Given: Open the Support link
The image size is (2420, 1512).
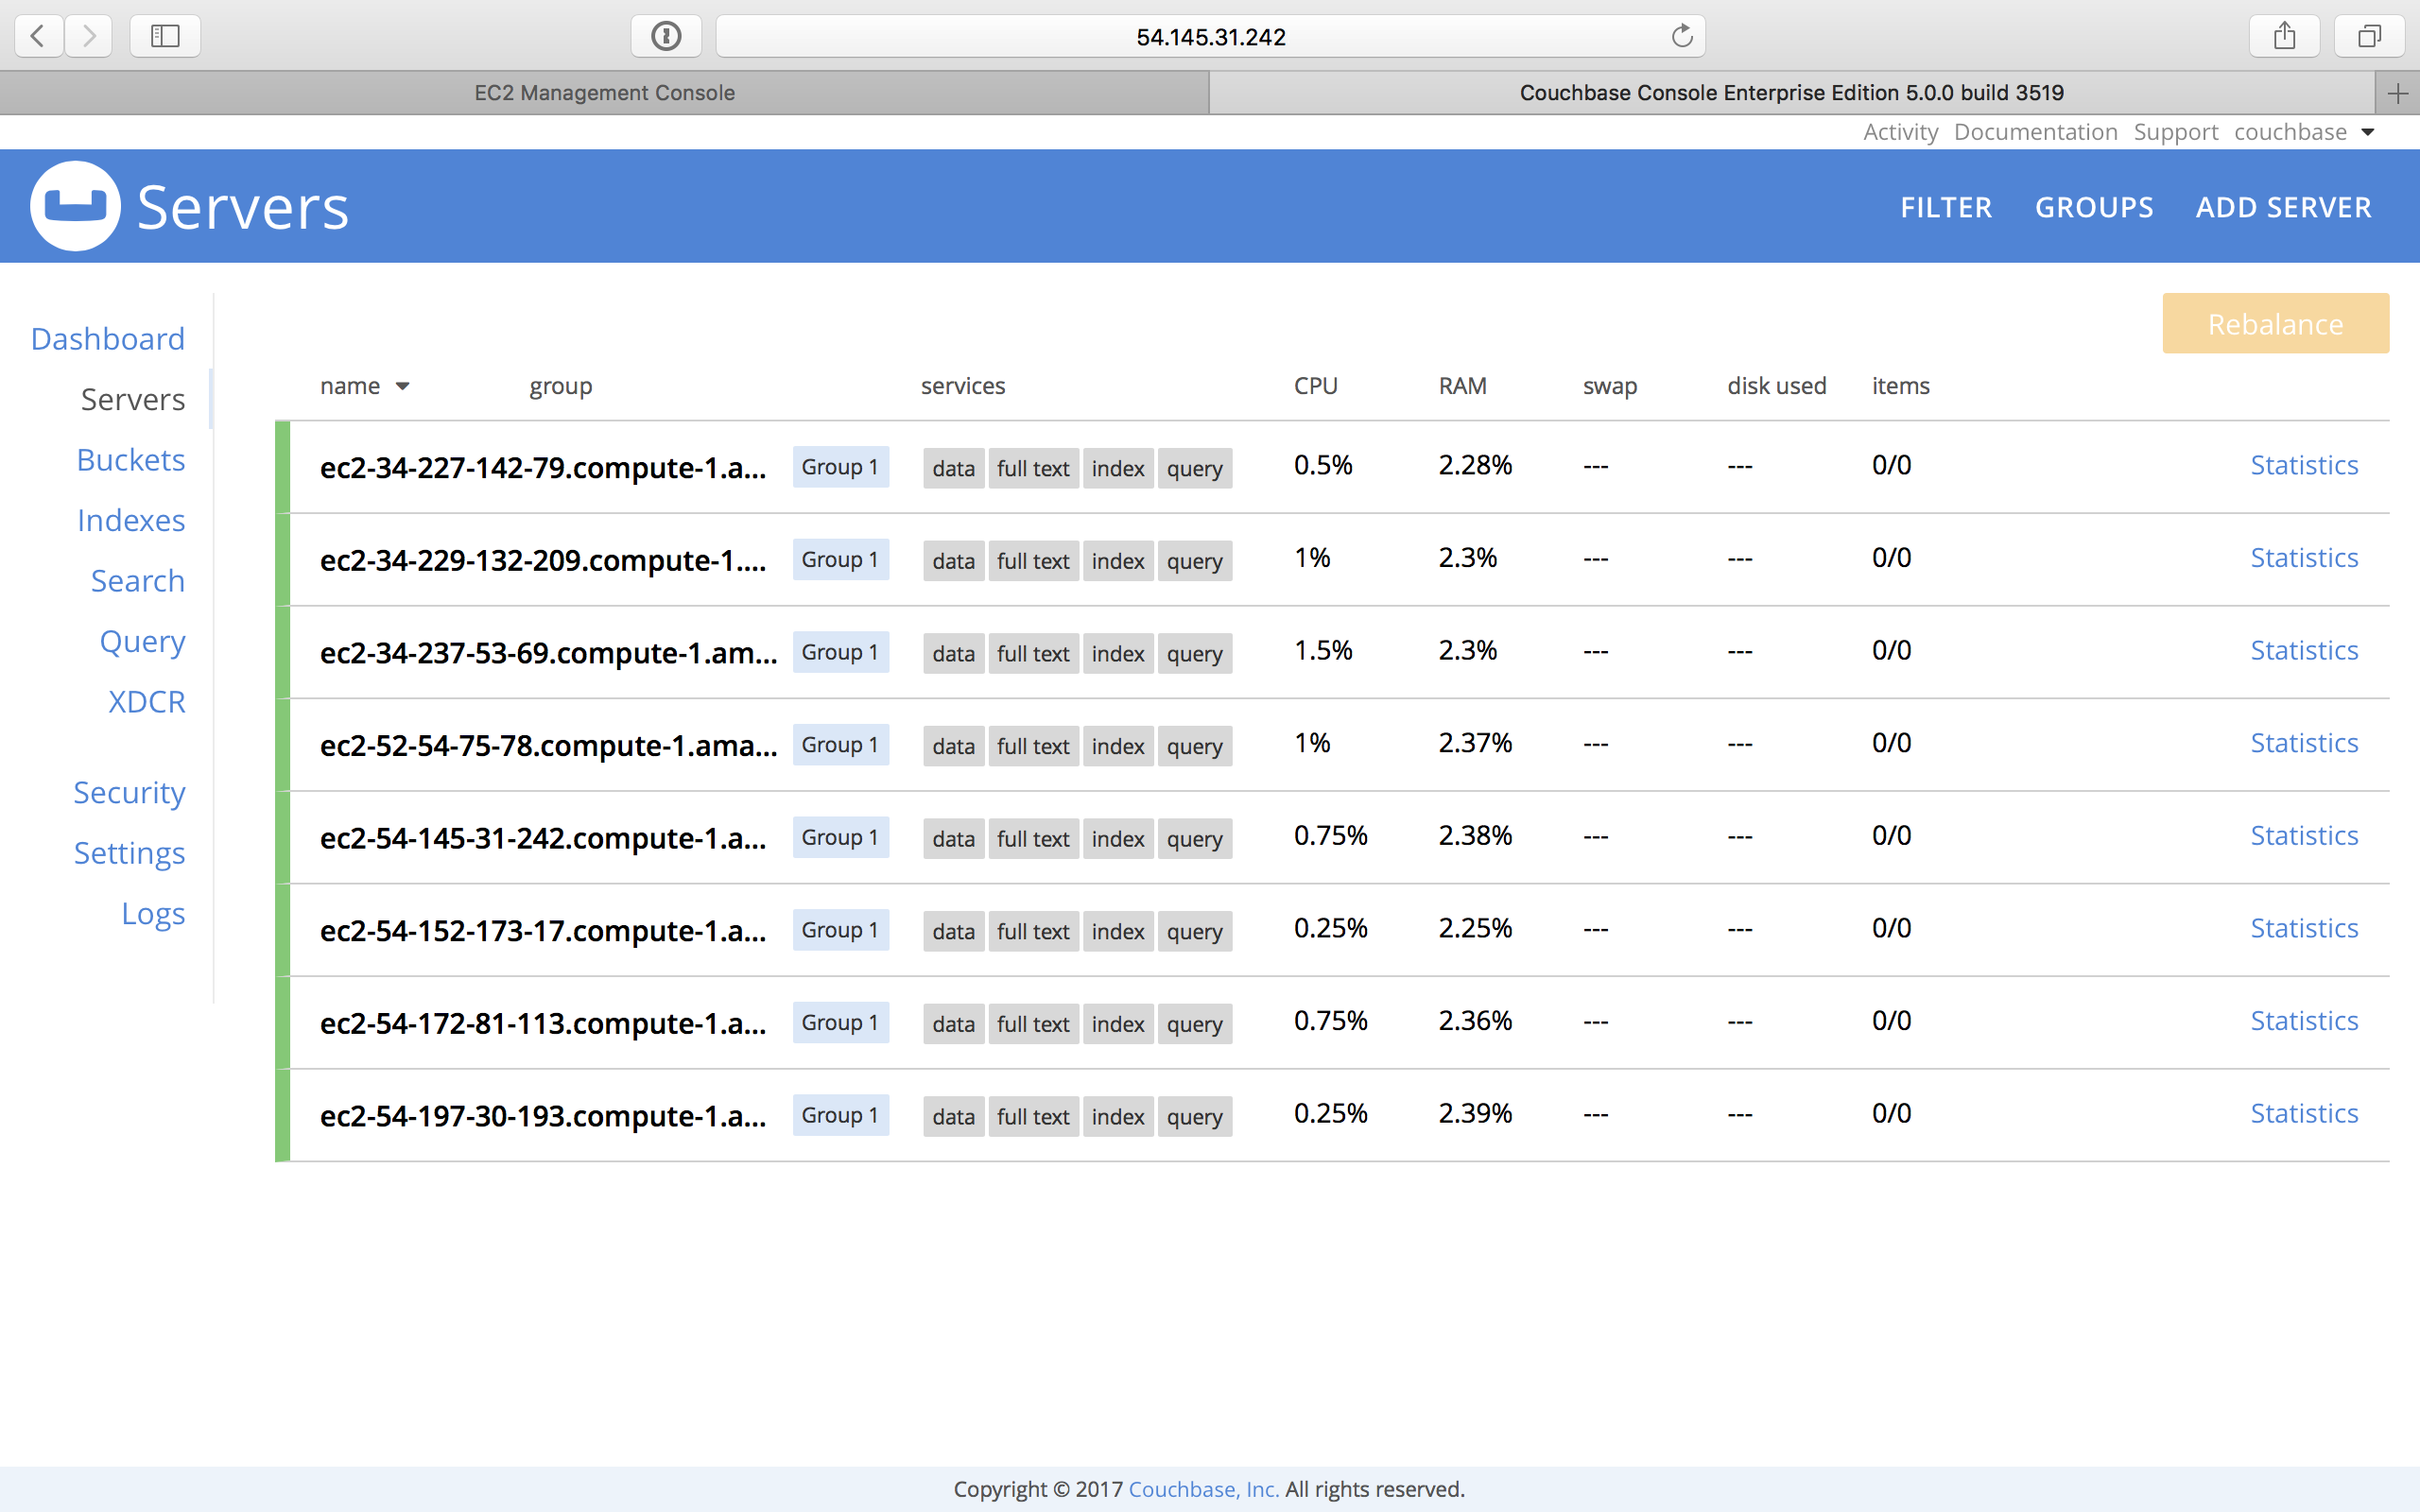Looking at the screenshot, I should (2175, 132).
